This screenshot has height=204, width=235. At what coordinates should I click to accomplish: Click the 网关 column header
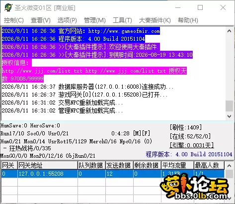pyautogui.click(x=9, y=165)
